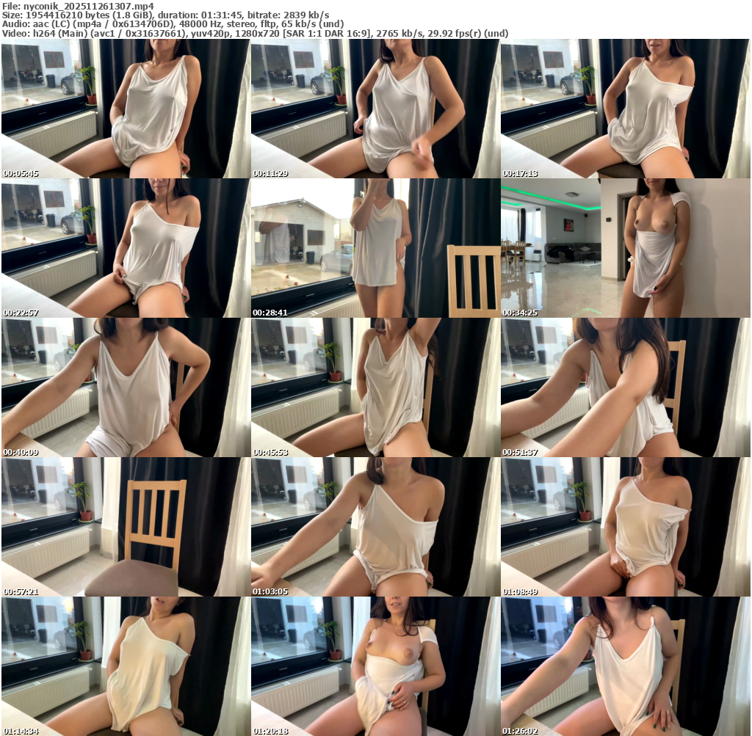
Task: Choose the 01:14:34 thumbnail
Action: coord(126,666)
